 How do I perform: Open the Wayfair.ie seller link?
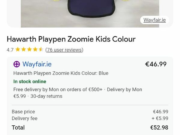pos(37,64)
